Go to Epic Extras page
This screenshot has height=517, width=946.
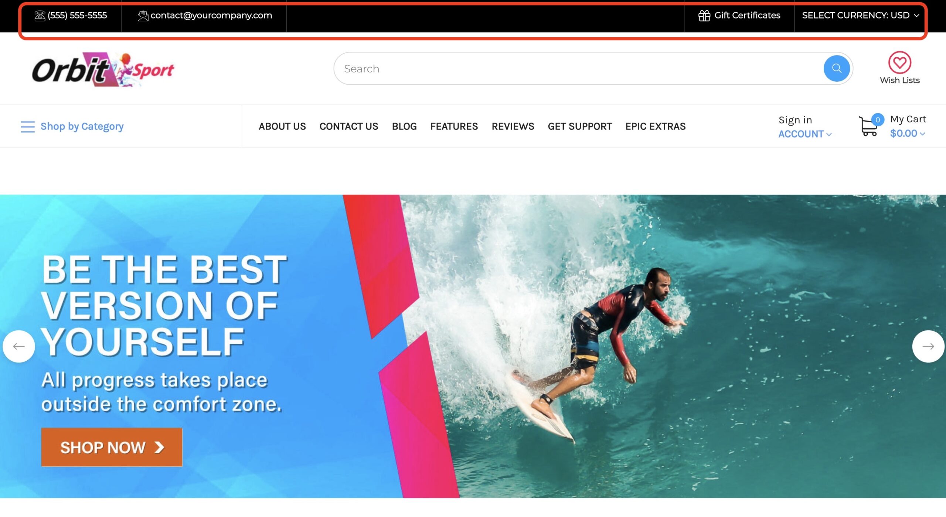pos(655,126)
